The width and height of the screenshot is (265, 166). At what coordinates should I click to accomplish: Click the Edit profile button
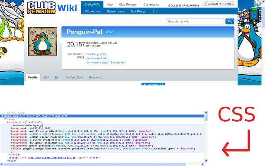pyautogui.click(x=151, y=84)
